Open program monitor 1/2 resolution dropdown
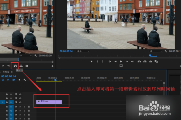Image resolution: width=181 pixels, height=120 pixels. (156, 51)
